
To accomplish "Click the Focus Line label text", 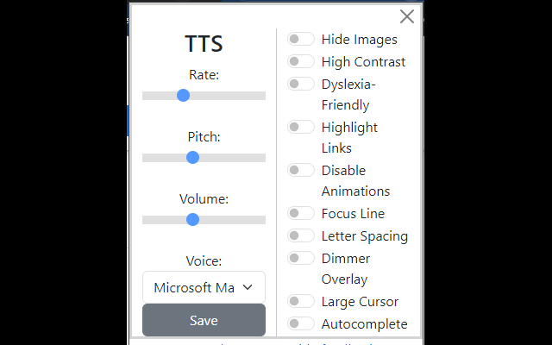I will pos(353,214).
